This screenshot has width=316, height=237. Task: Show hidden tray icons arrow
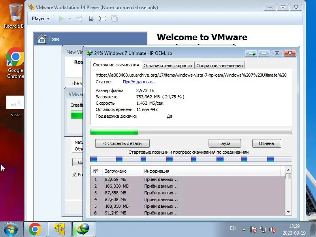click(x=244, y=229)
